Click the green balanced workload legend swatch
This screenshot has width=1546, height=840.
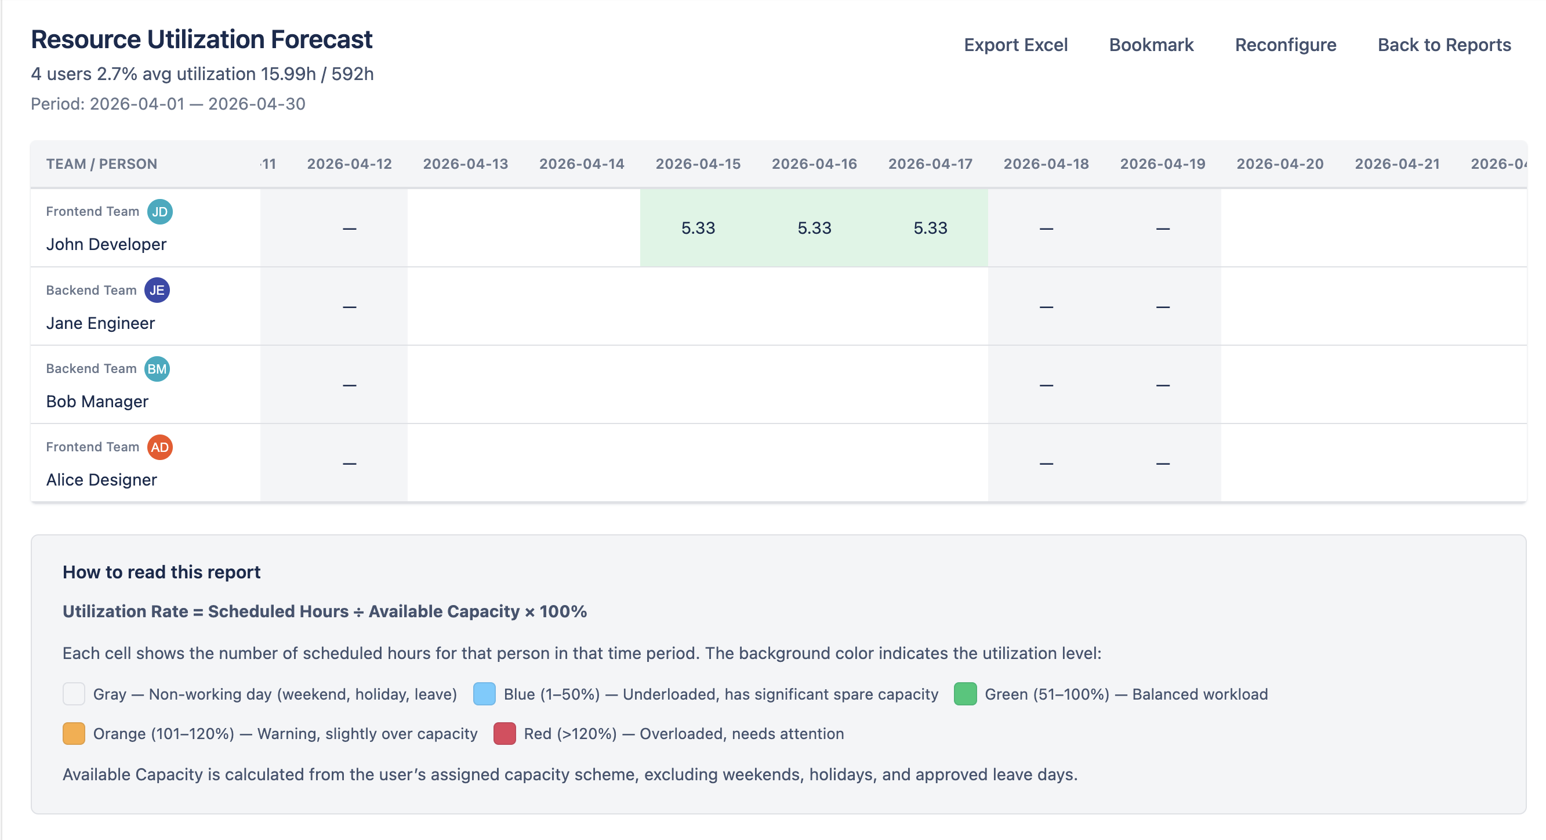tap(965, 694)
